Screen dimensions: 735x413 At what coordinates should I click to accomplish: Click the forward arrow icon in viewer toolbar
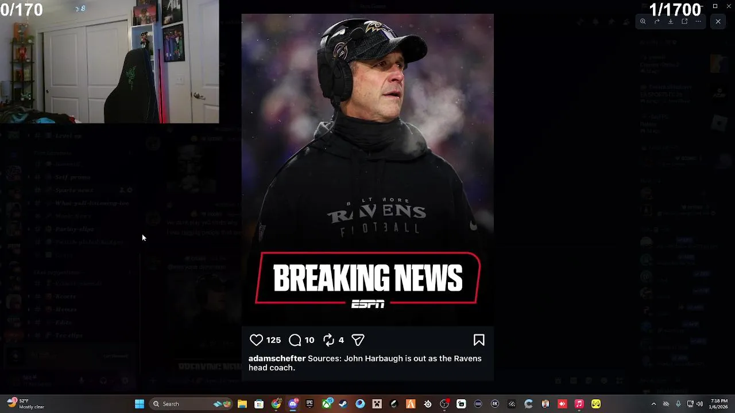click(657, 22)
